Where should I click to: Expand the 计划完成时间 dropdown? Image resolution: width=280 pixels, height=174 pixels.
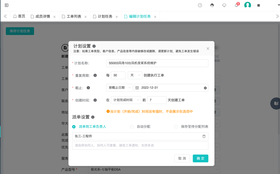126,100
